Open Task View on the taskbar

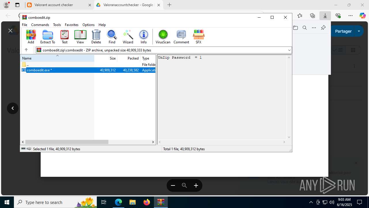coord(104,202)
